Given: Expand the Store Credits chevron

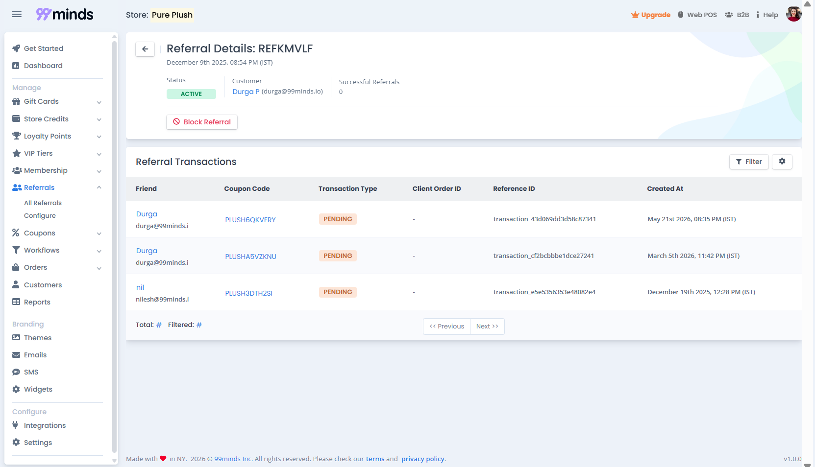Looking at the screenshot, I should pyautogui.click(x=99, y=119).
